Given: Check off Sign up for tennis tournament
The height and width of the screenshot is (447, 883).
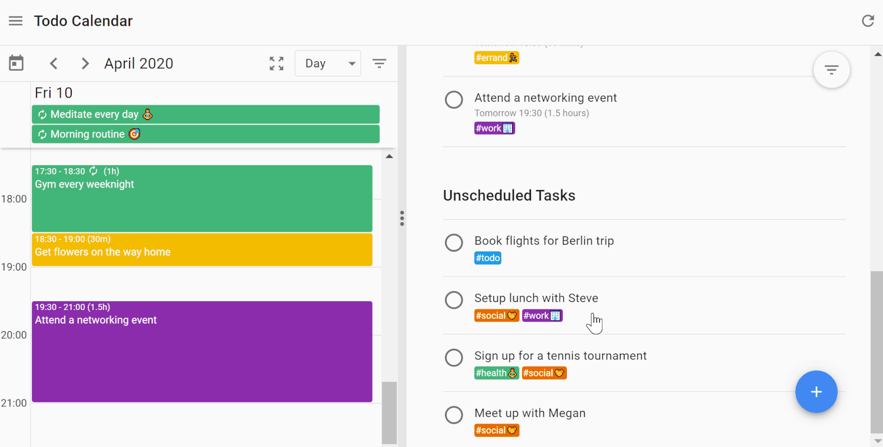Looking at the screenshot, I should [x=454, y=358].
